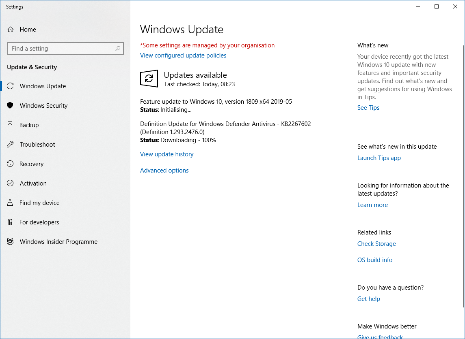Open the Activation page
Viewport: 465px width, 339px height.
65,183
